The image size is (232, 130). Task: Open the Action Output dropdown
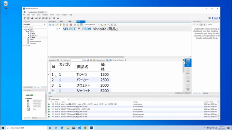pyautogui.click(x=60, y=99)
